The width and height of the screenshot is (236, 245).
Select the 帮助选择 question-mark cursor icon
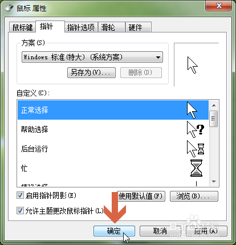(x=196, y=129)
